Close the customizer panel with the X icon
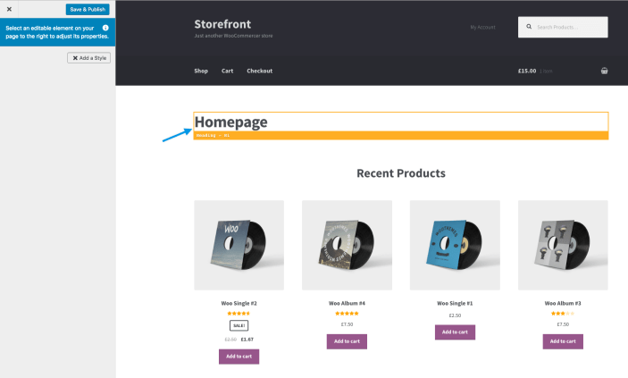Viewport: 628px width, 378px height. pos(9,9)
